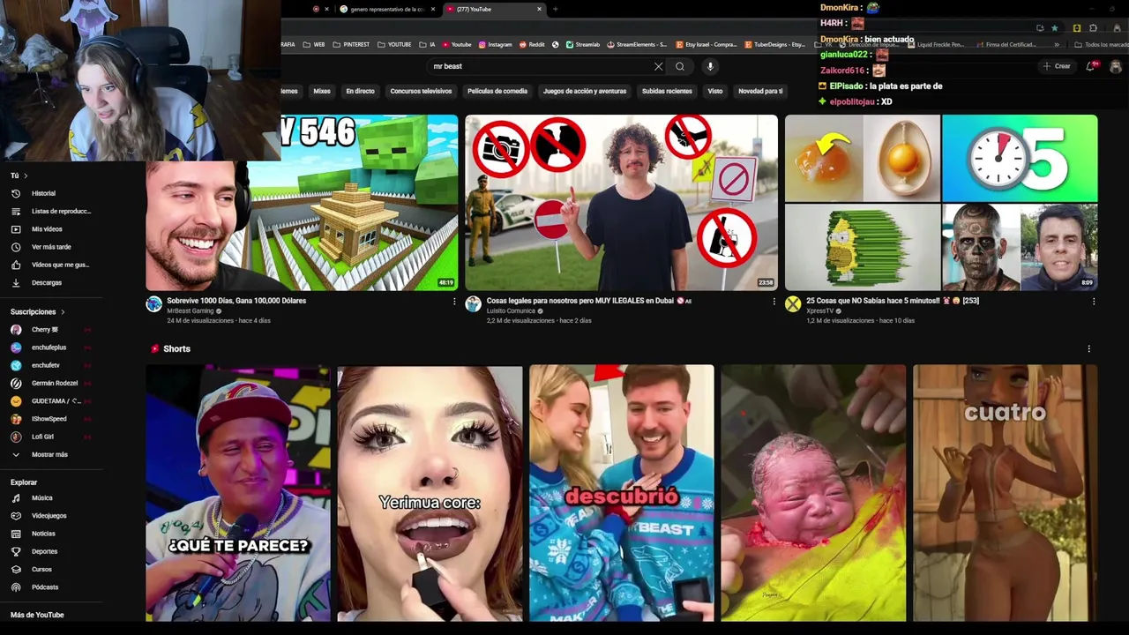This screenshot has height=635, width=1129.
Task: Click the Crear button
Action: pos(1057,66)
